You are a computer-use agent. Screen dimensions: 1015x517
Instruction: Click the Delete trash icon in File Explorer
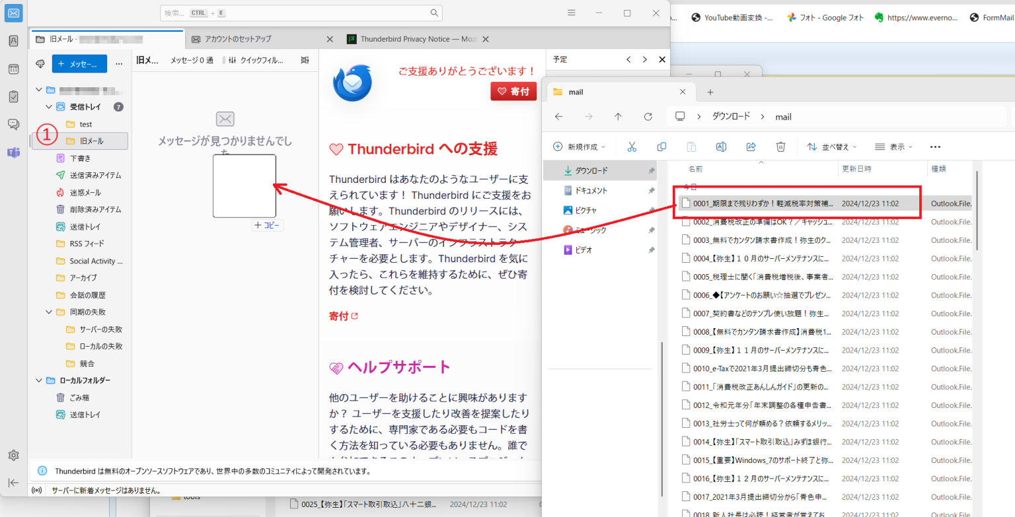[x=780, y=147]
